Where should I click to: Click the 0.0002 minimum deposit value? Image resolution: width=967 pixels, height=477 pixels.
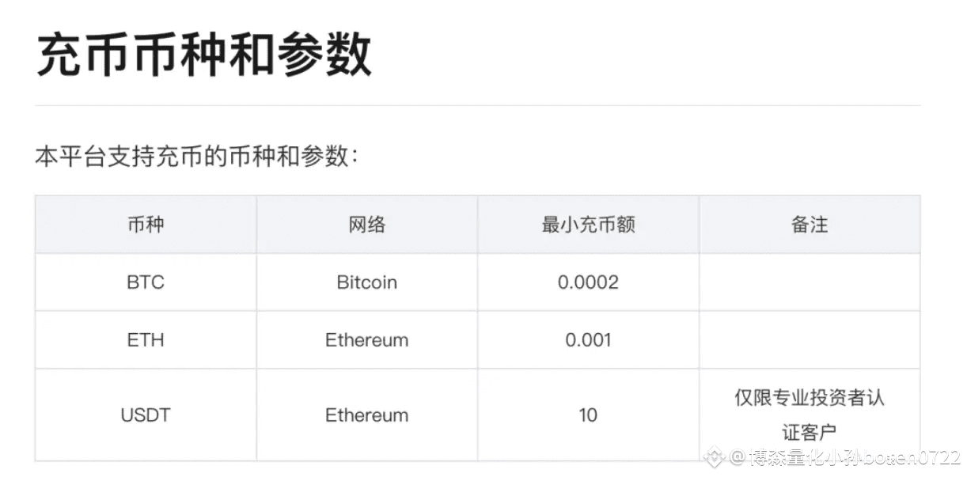[588, 282]
